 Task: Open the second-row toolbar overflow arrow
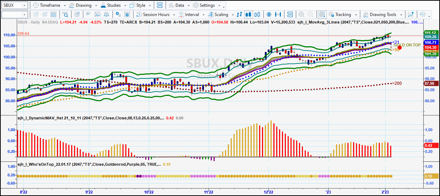click(x=430, y=16)
